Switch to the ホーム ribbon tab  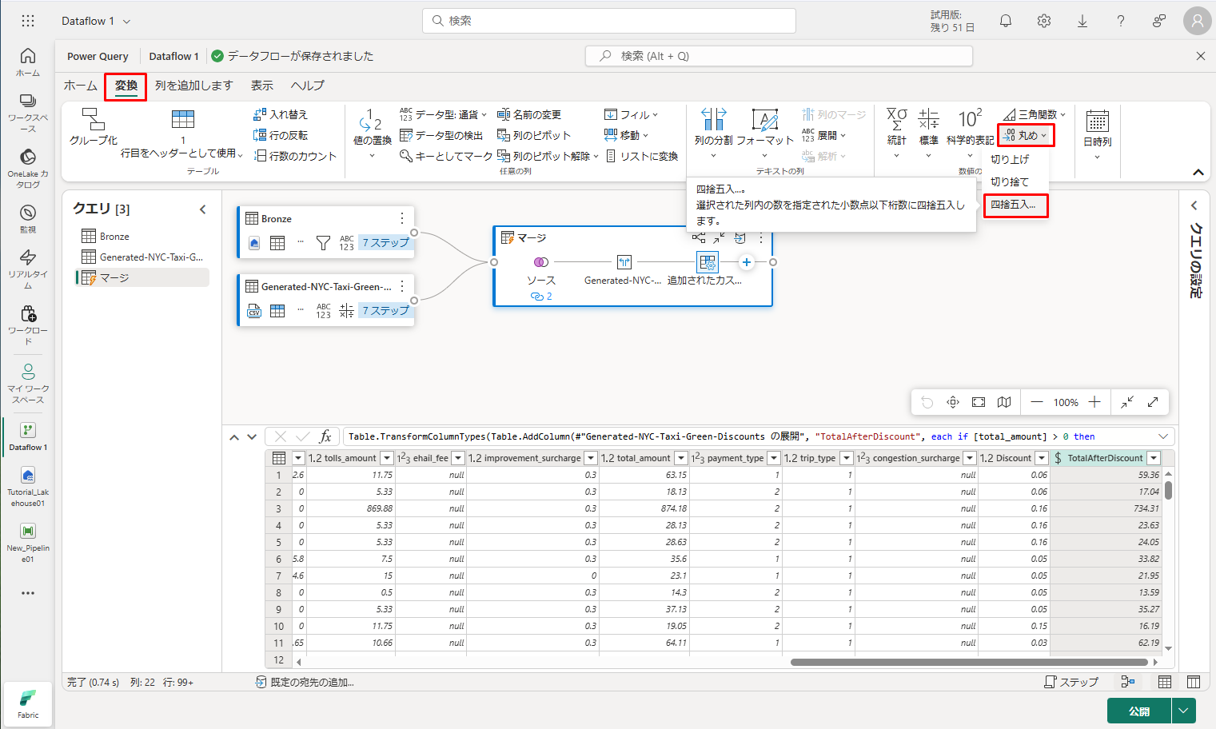[81, 86]
